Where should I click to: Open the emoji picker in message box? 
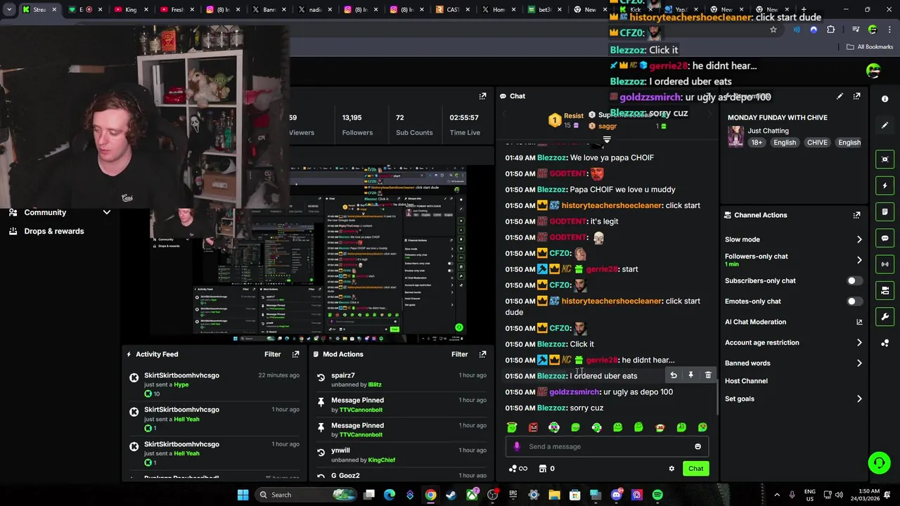pos(697,446)
